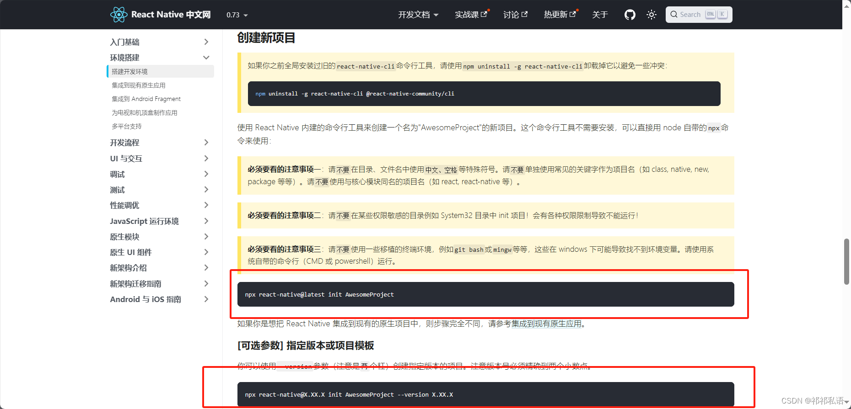The image size is (851, 409).
Task: Open 为电视和机顶盒制作应用 sidebar item
Action: click(x=145, y=112)
